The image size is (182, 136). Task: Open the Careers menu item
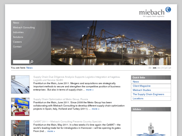point(17,42)
